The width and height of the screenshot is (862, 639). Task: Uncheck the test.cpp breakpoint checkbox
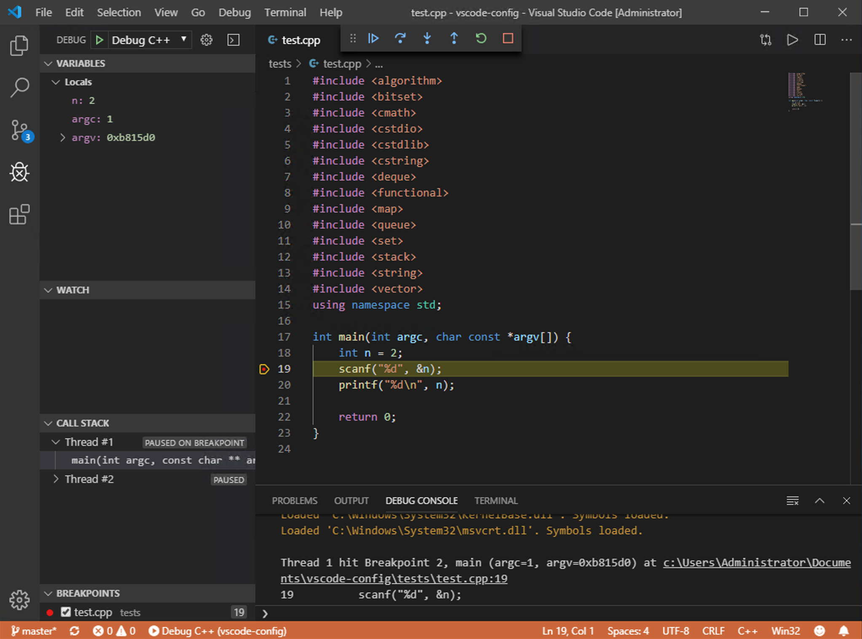click(x=66, y=612)
